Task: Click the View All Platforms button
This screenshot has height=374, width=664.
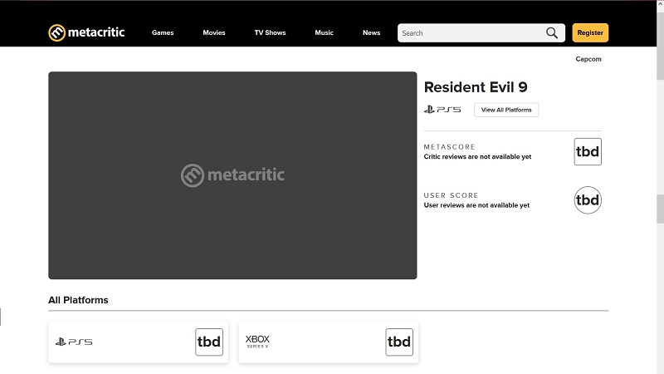Action: (506, 110)
